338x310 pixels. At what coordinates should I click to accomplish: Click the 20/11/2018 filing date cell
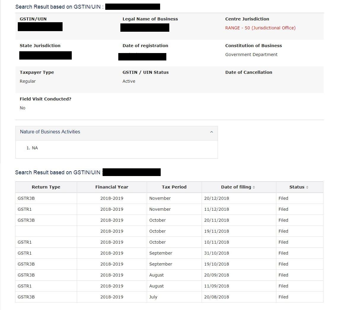216,220
